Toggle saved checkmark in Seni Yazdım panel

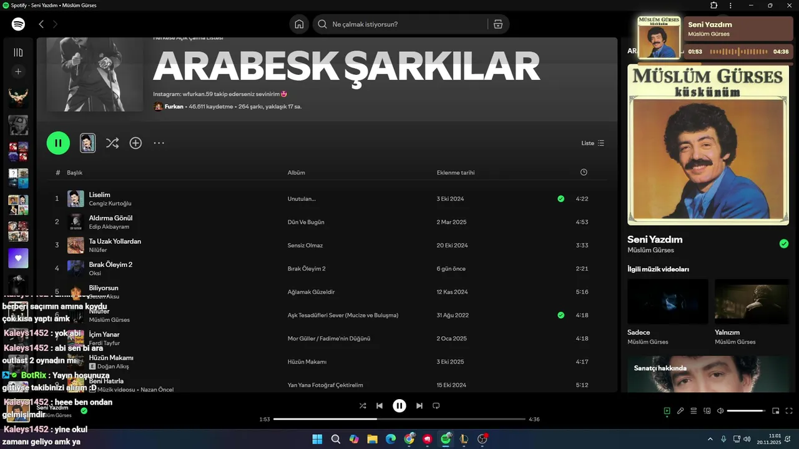(784, 244)
